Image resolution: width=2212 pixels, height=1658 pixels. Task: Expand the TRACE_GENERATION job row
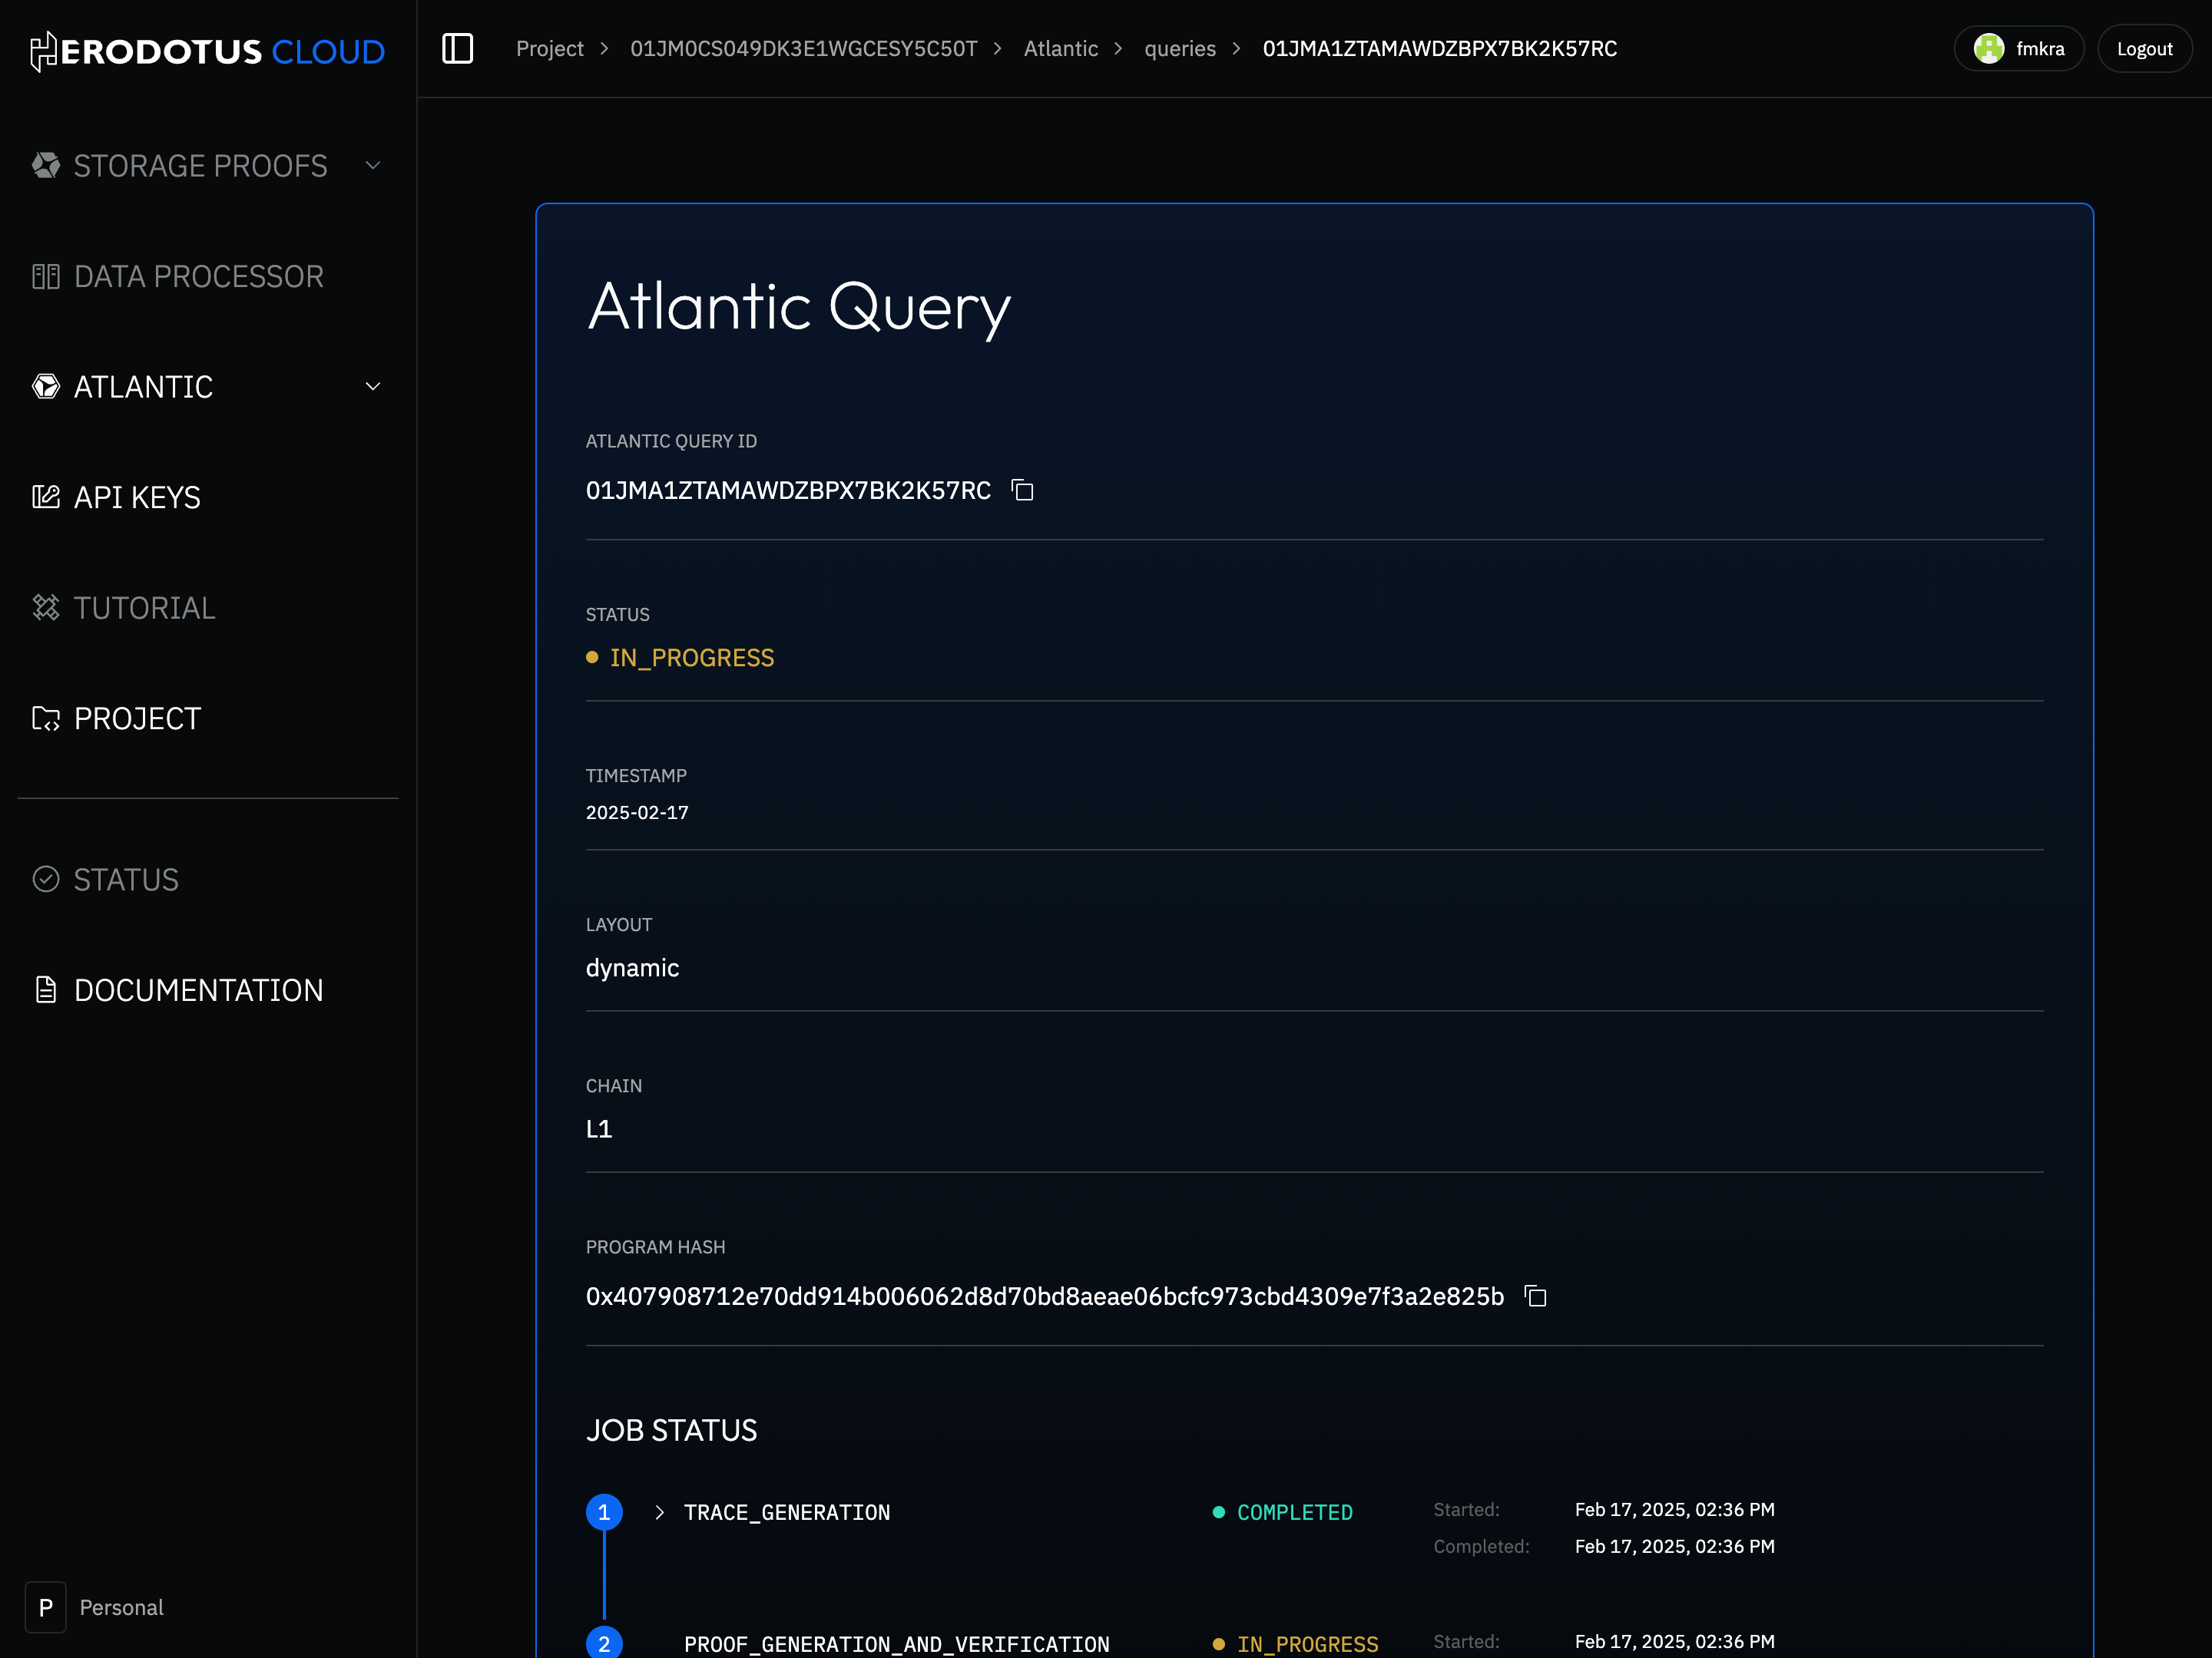(x=660, y=1512)
